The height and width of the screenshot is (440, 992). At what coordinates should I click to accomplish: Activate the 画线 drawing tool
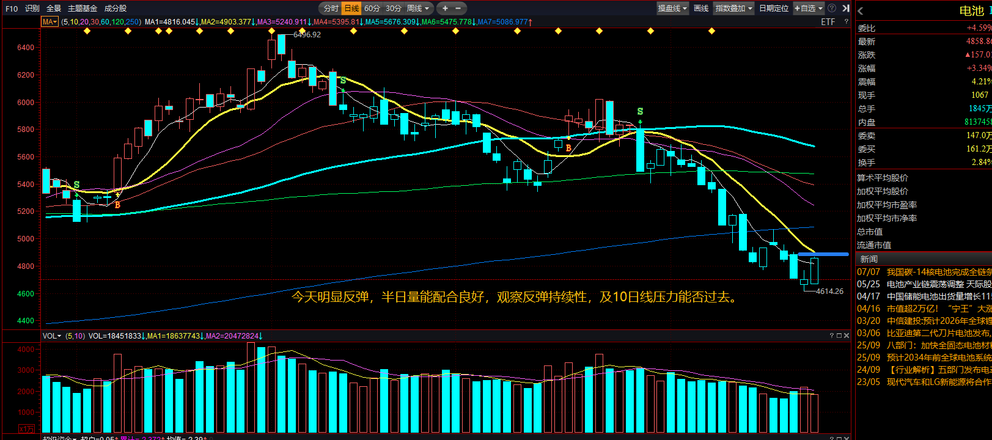[701, 8]
